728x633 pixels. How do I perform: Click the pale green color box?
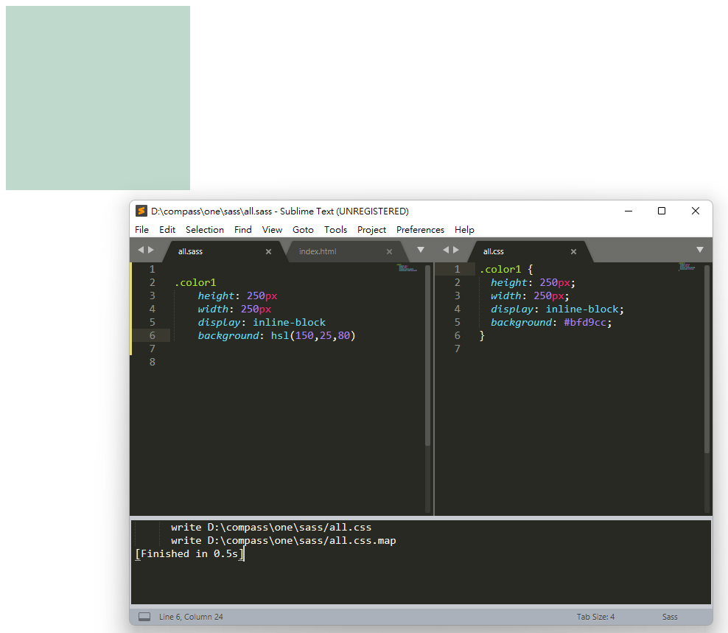pos(98,98)
